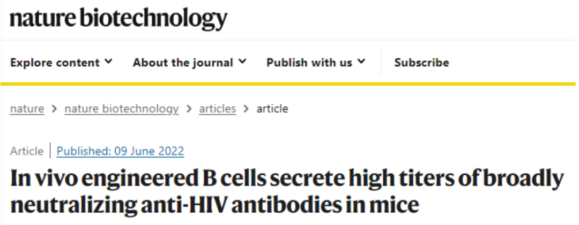Screen dimensions: 579x225
Task: Select the current article breadcrumb item
Action: [272, 109]
